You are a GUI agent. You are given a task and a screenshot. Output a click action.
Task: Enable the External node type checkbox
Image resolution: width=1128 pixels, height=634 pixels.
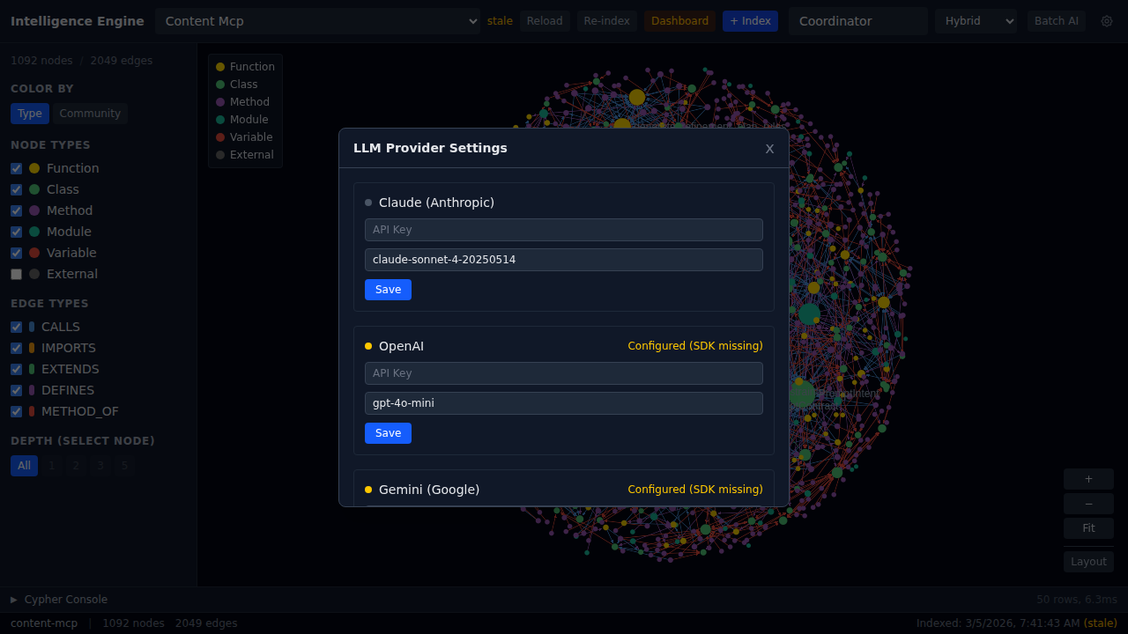16,274
